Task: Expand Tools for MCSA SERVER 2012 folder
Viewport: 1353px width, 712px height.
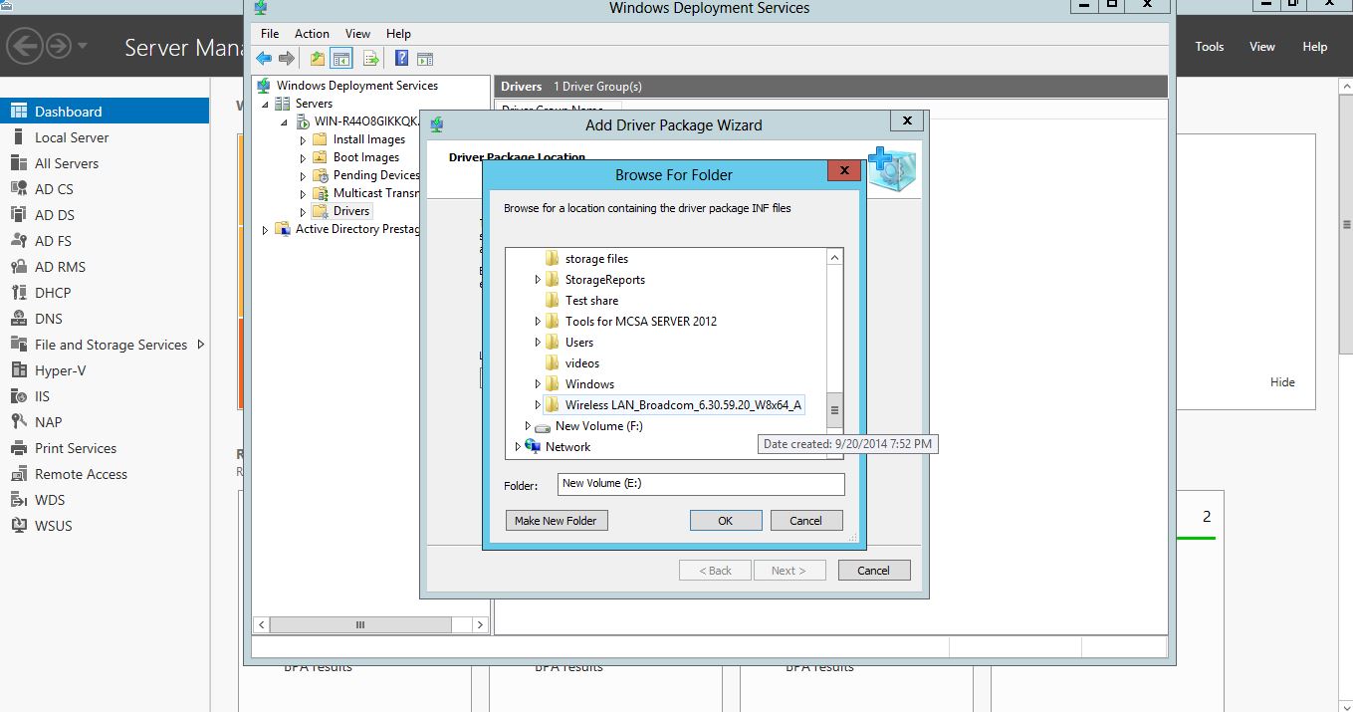Action: tap(539, 322)
